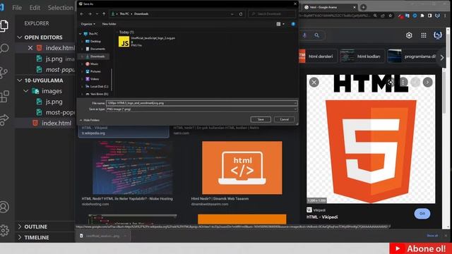Viewport: 452px width, 254px height.
Task: Open the Google account avatar
Action: 438,35
